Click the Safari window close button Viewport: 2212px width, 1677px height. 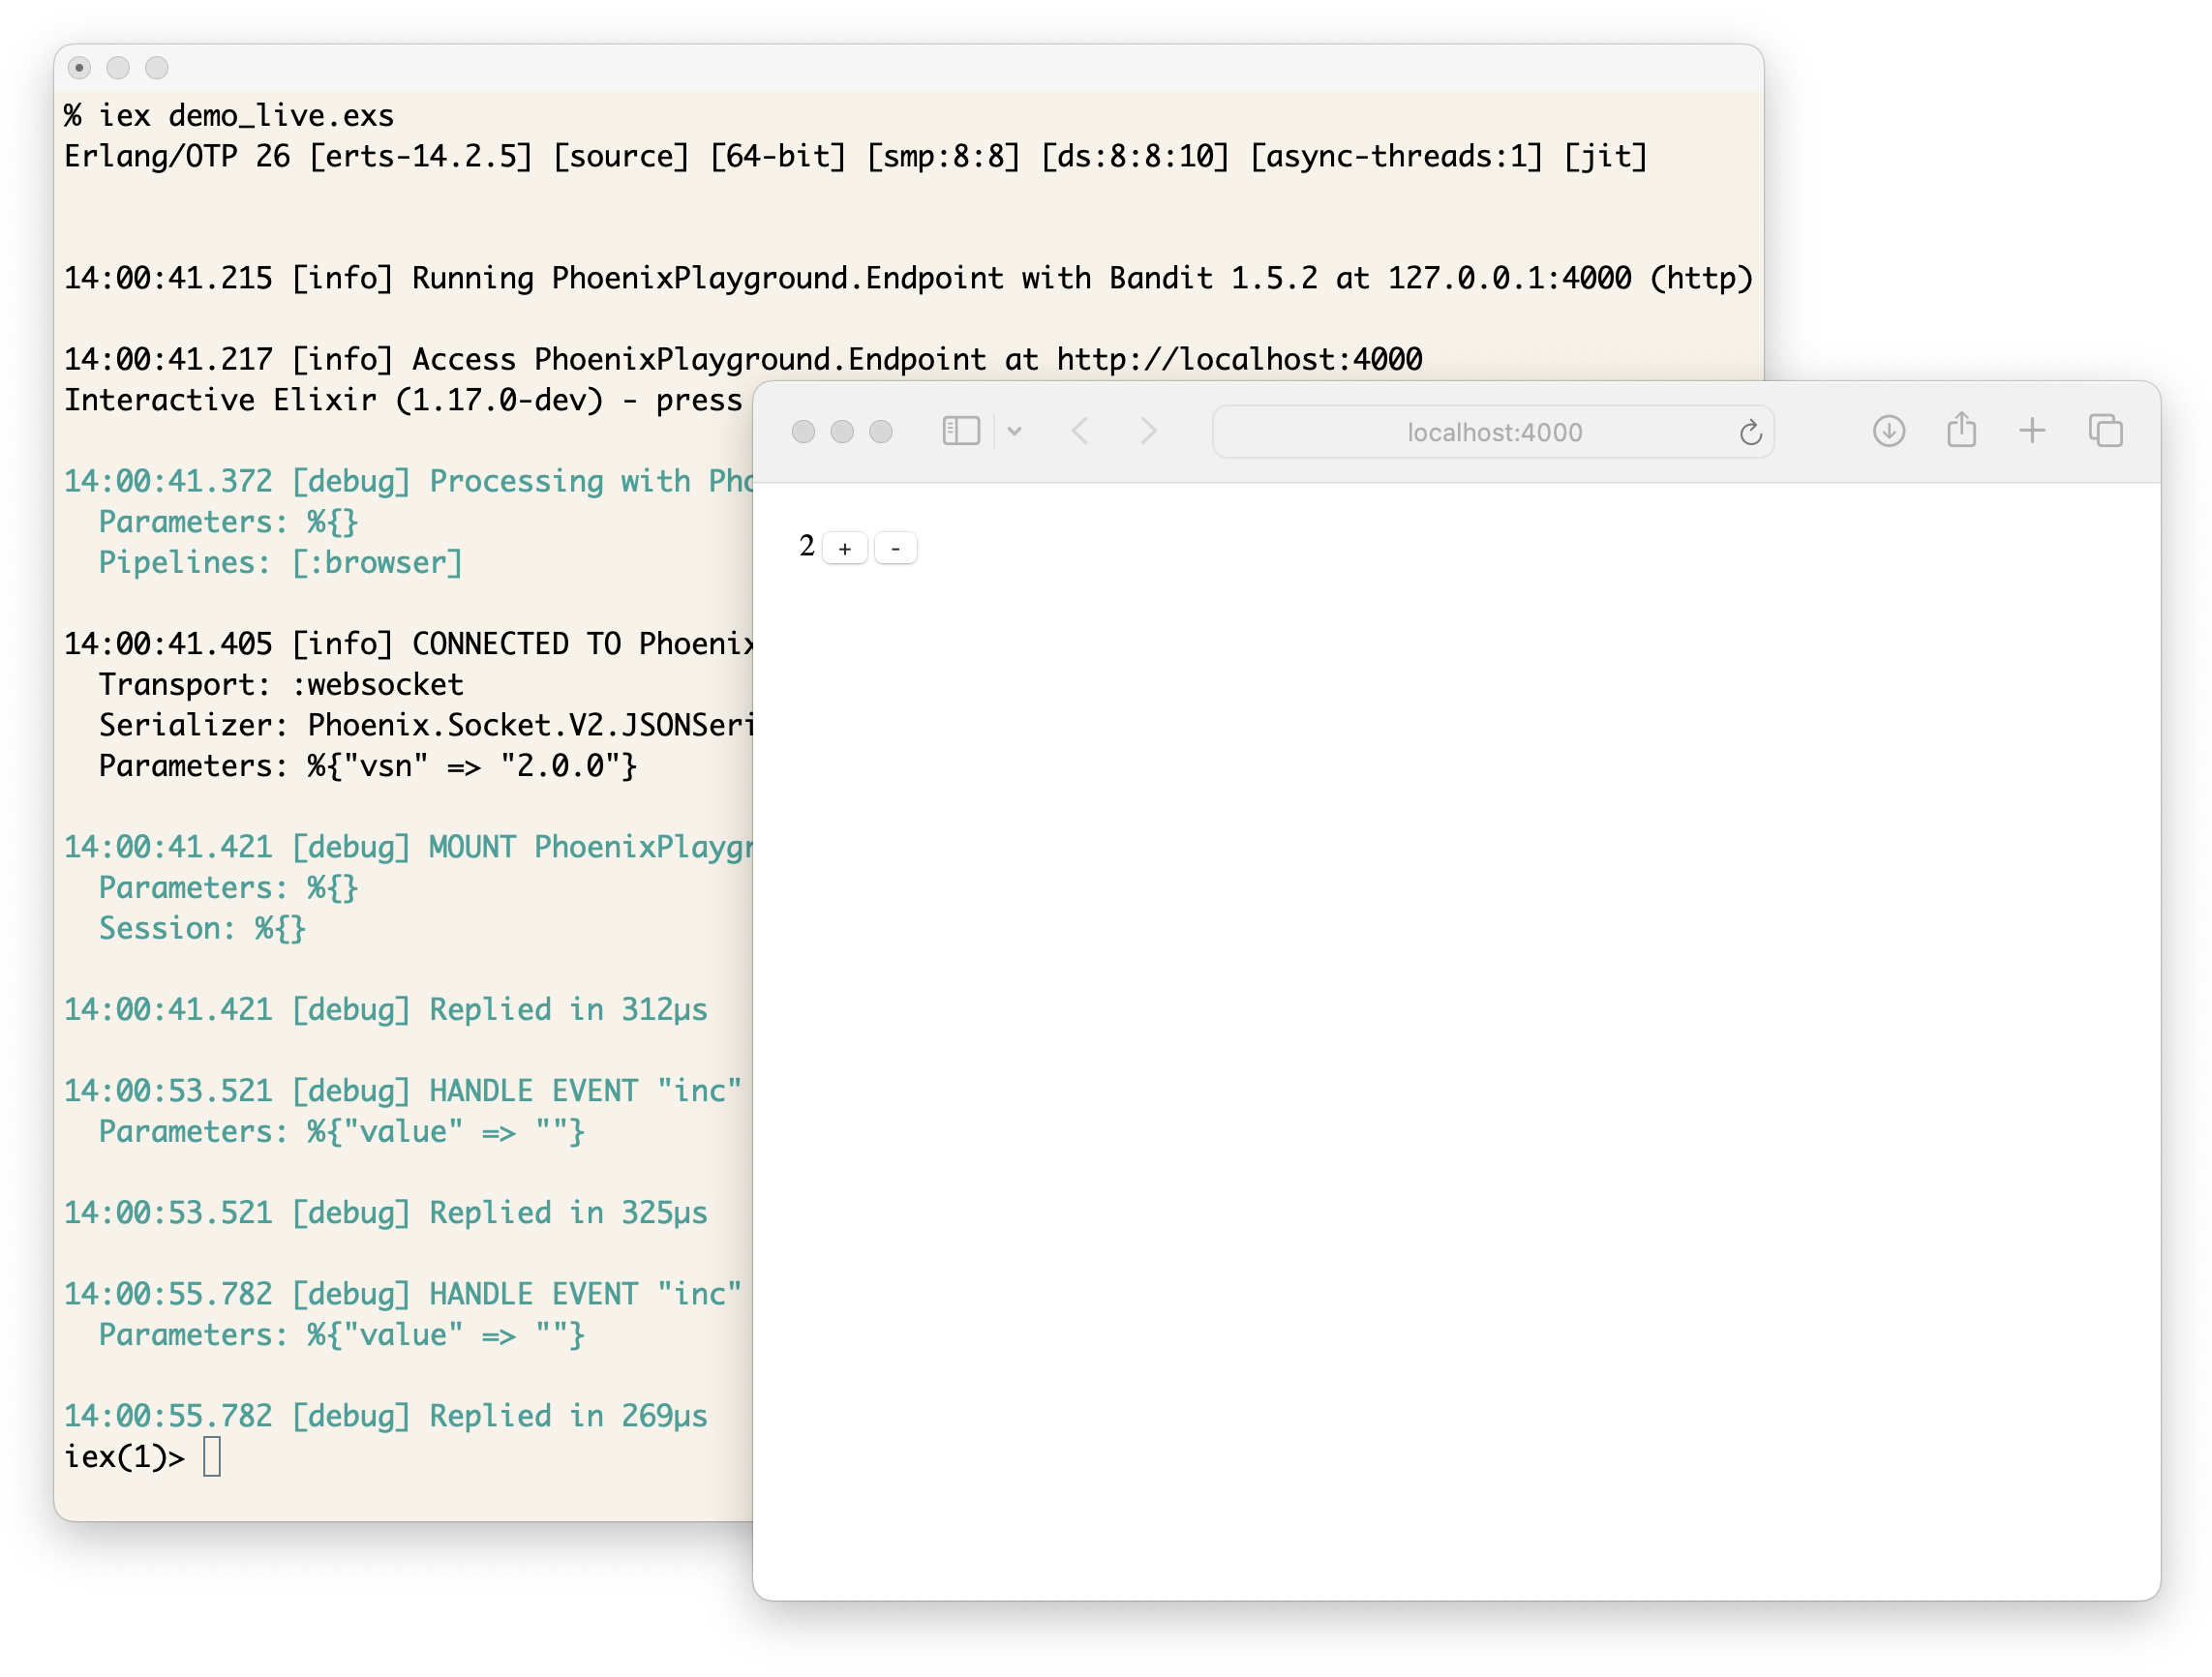(x=803, y=432)
